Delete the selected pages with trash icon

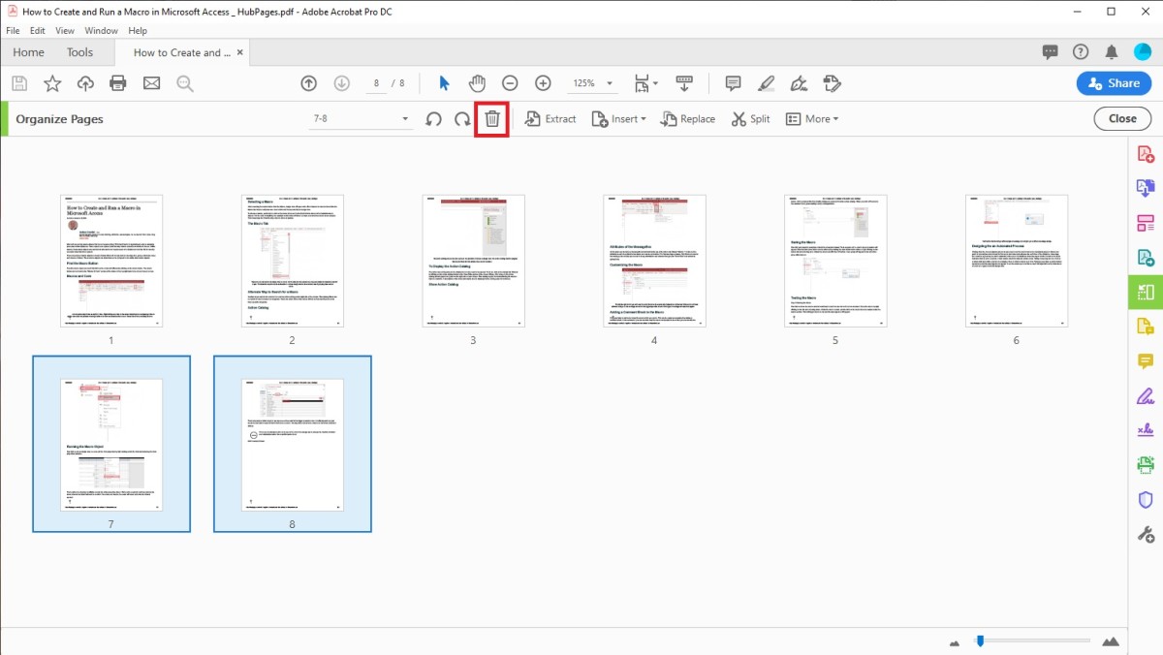(x=491, y=118)
